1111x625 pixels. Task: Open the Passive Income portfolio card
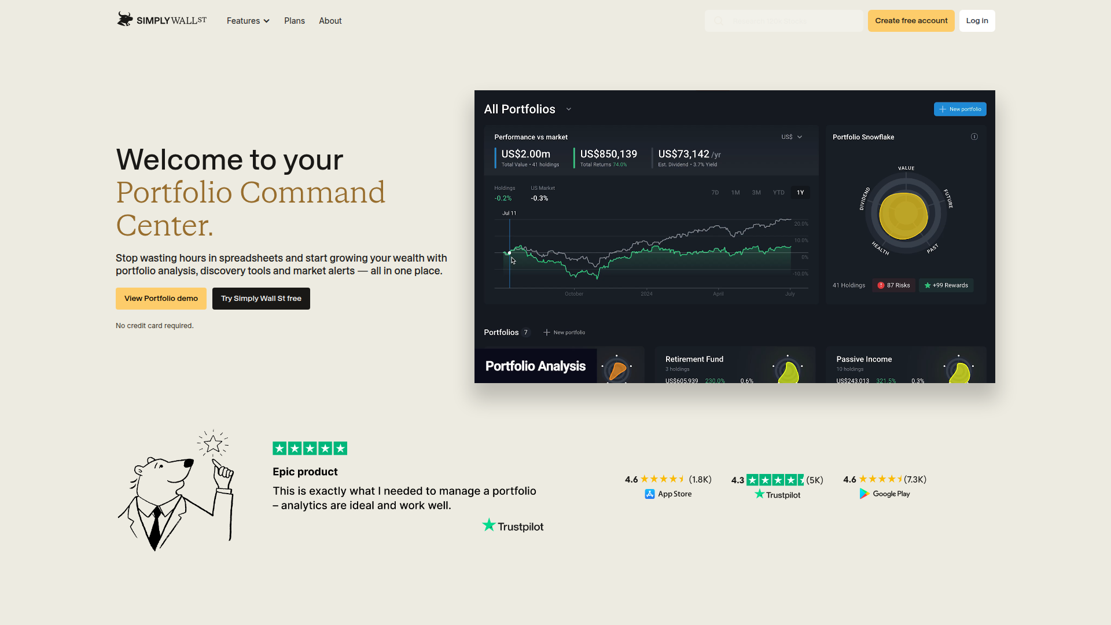906,365
